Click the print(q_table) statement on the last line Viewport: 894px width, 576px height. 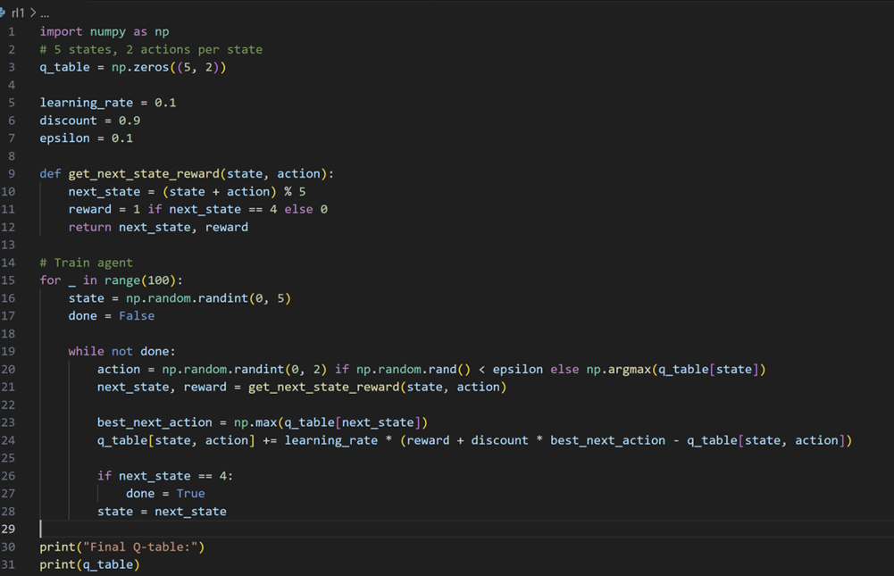coord(89,564)
